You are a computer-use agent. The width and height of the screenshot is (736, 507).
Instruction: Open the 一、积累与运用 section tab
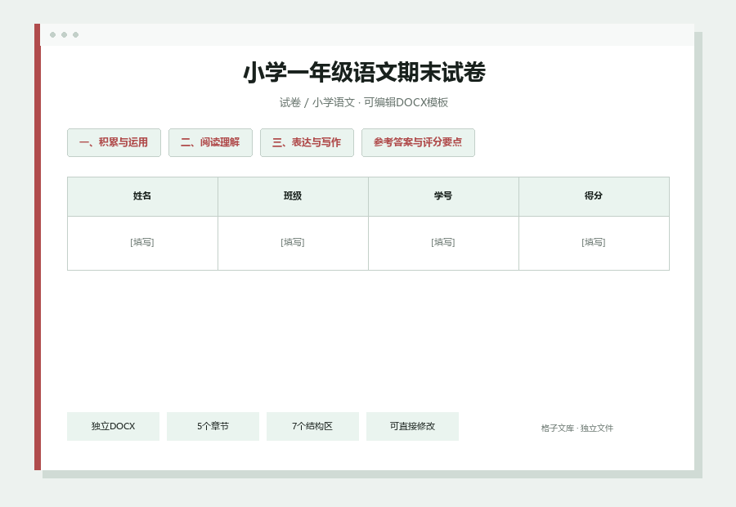tap(114, 143)
